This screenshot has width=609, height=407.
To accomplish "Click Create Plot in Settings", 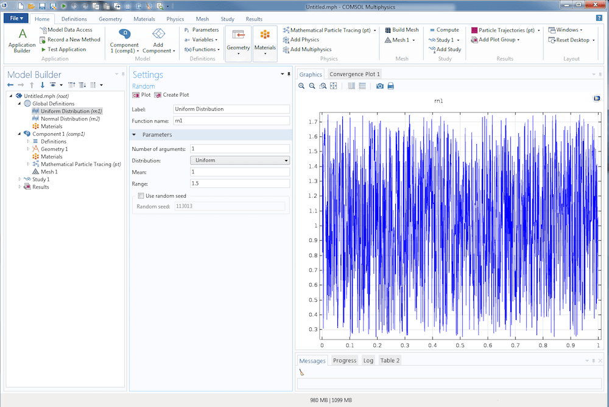I will coord(172,95).
